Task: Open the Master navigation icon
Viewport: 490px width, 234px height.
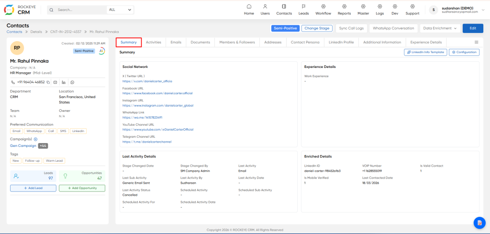Action: point(363,6)
